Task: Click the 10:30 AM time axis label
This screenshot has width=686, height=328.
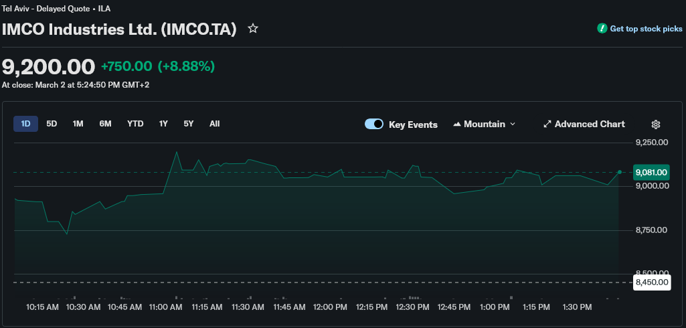Action: point(83,307)
